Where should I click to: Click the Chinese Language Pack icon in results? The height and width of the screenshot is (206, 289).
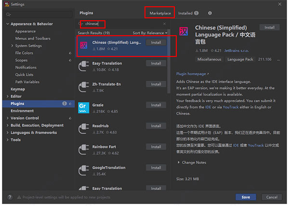click(x=84, y=45)
